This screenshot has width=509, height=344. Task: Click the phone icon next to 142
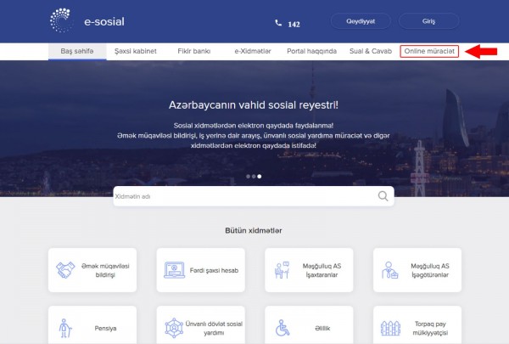(x=277, y=24)
